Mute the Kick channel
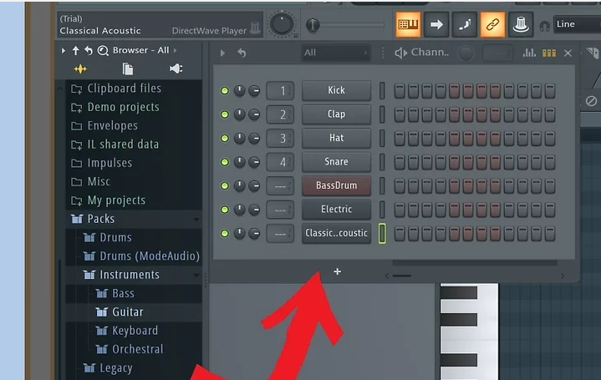The image size is (601, 380). 225,91
